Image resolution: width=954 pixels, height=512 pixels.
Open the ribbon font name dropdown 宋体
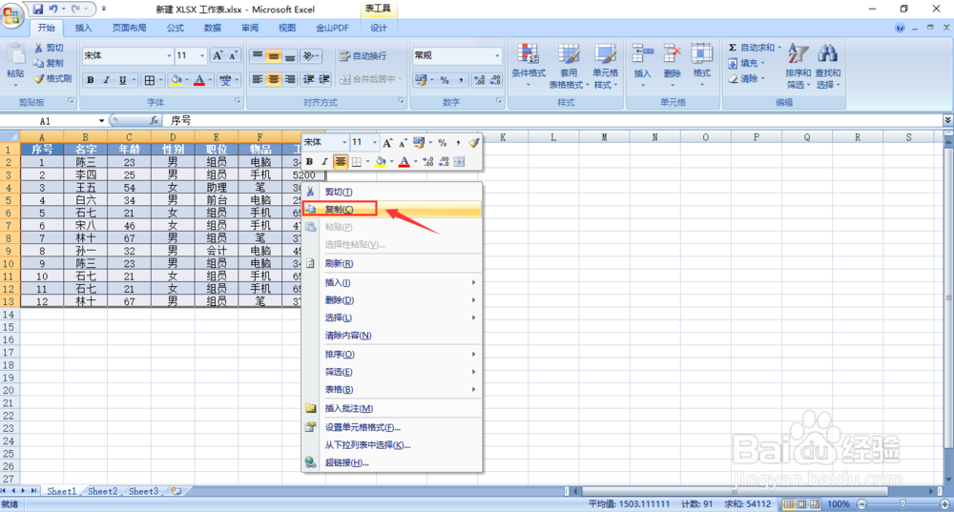coord(169,56)
